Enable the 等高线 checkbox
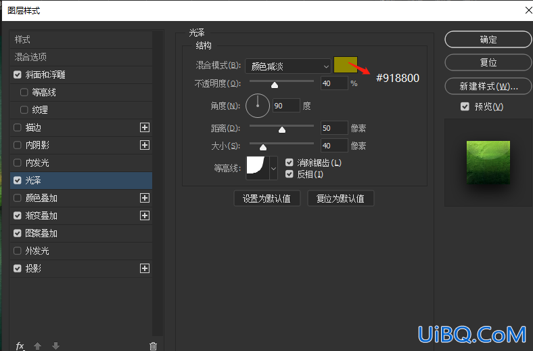533x351 pixels. pyautogui.click(x=24, y=92)
